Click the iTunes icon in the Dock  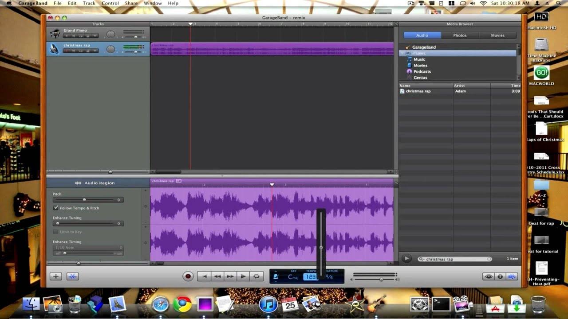pyautogui.click(x=268, y=304)
